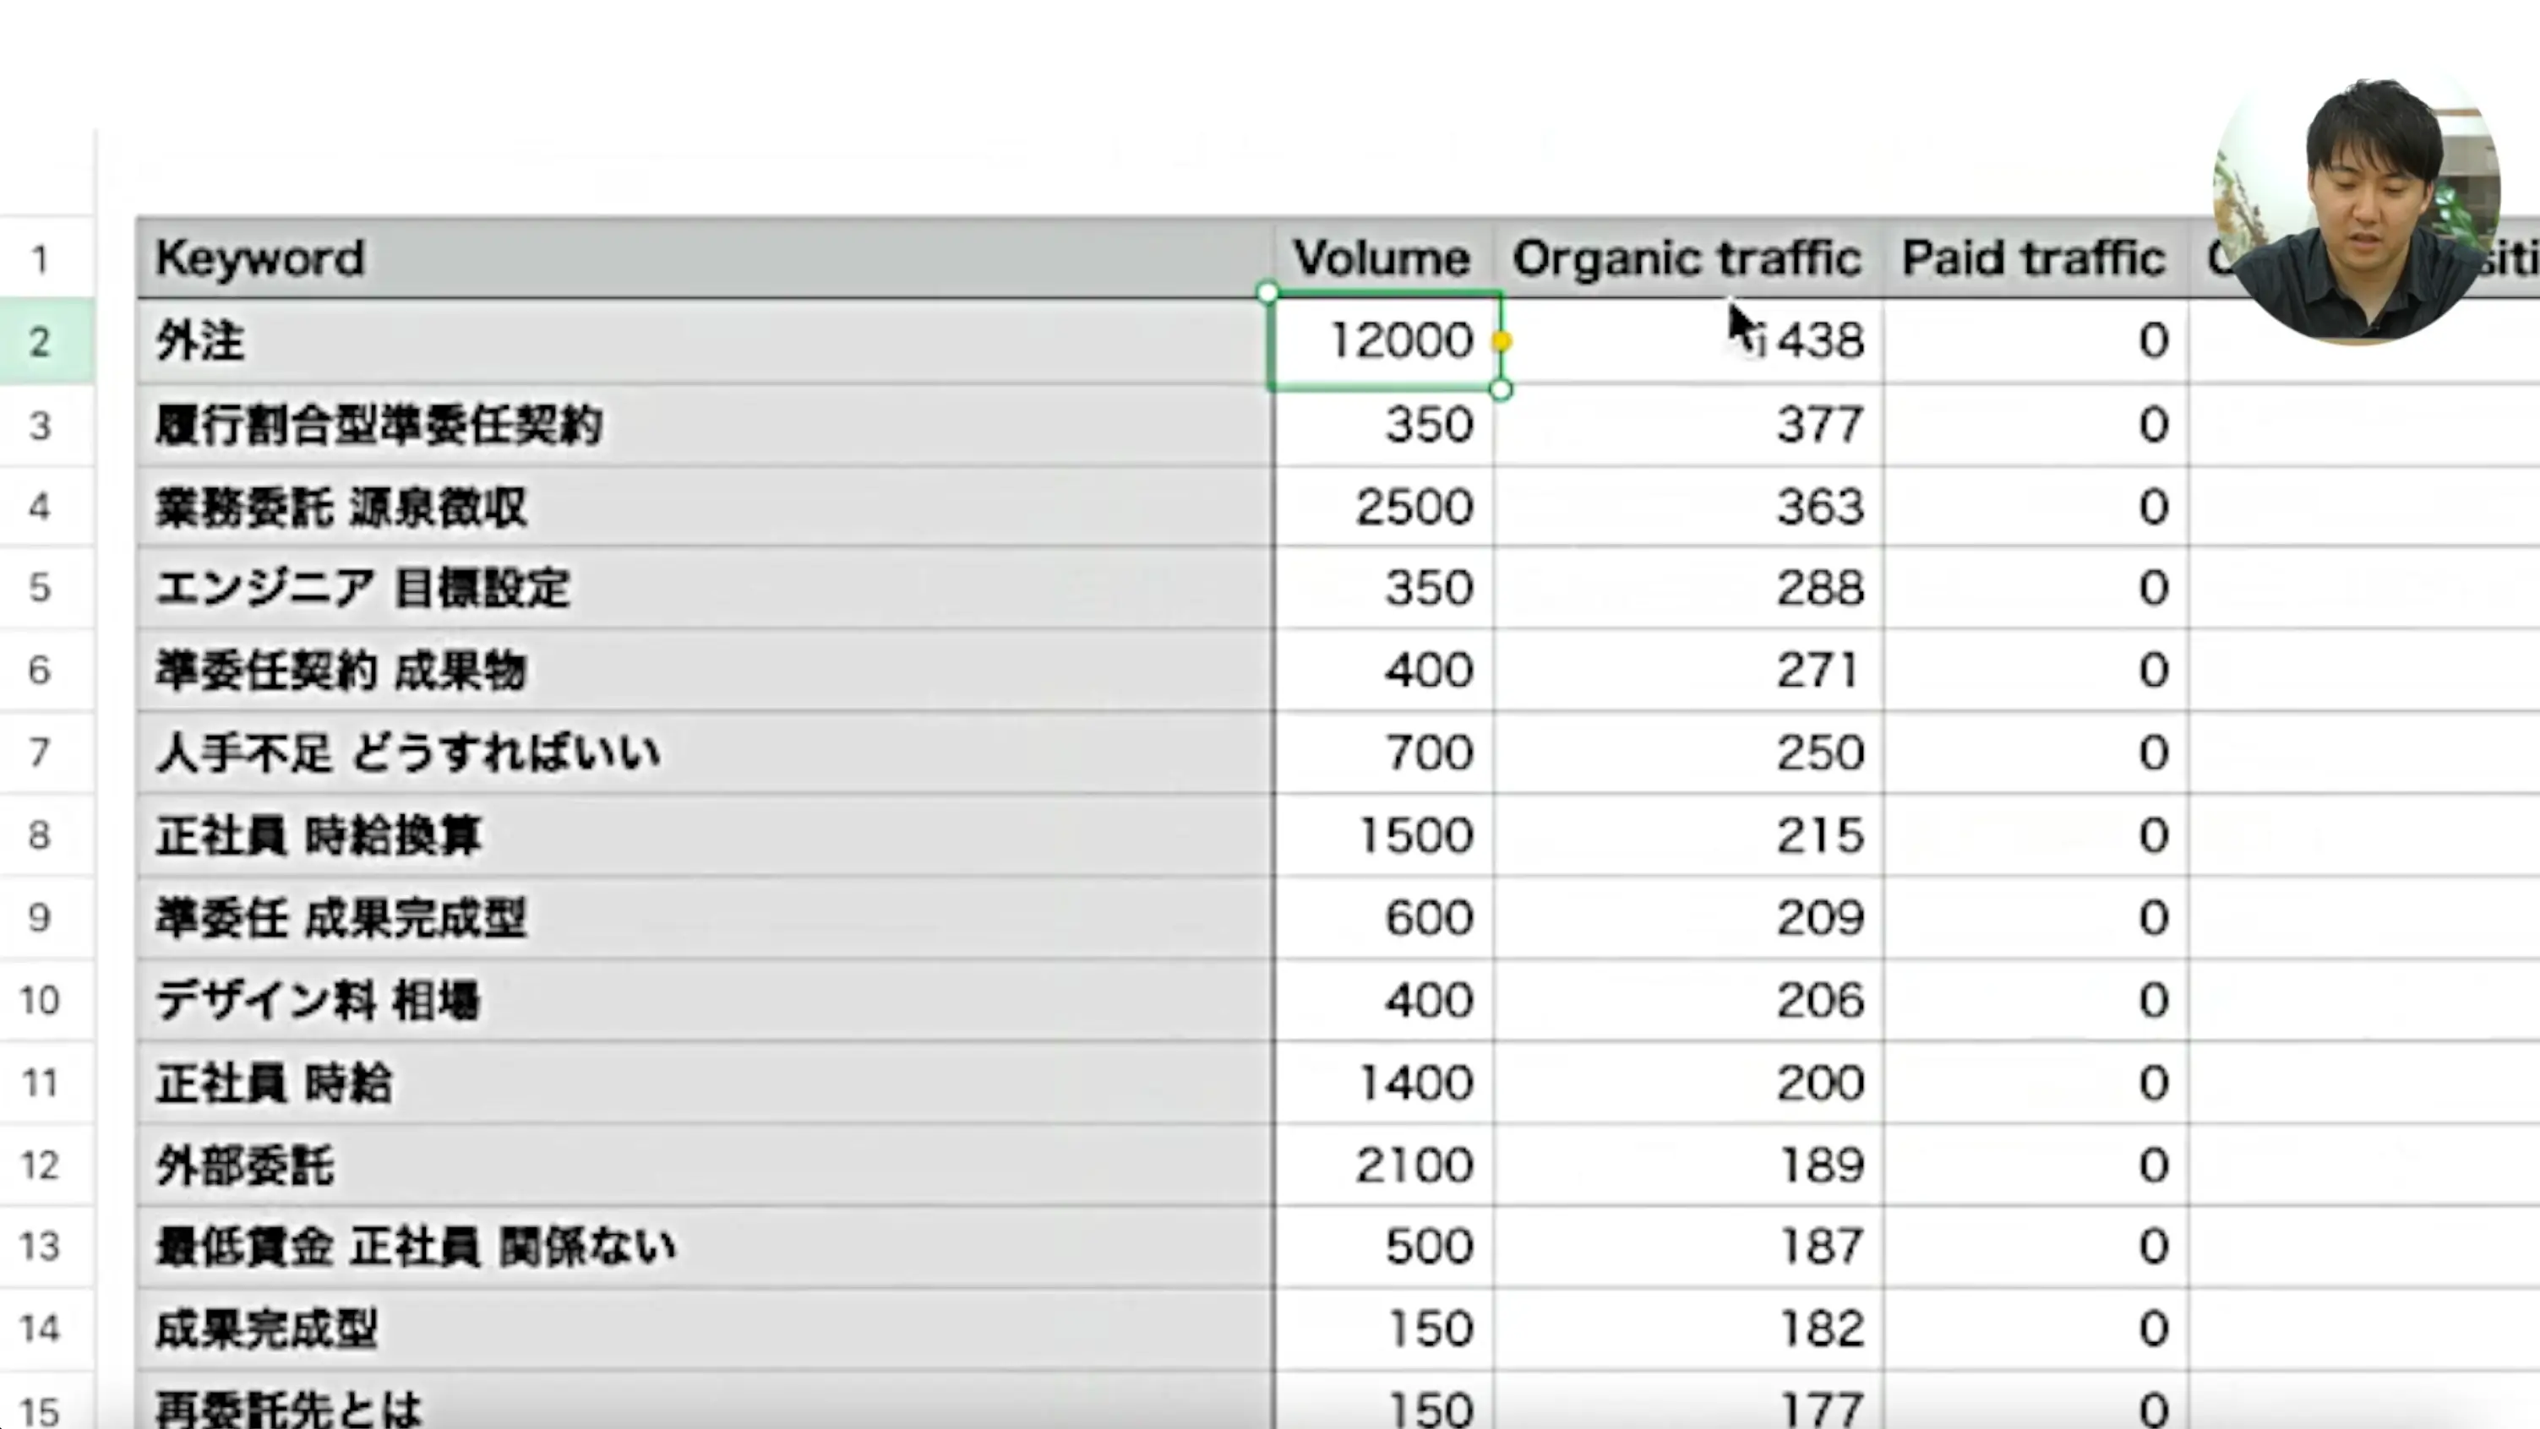Select Paid traffic 0 in 外注 row
The image size is (2540, 1429).
pyautogui.click(x=2036, y=341)
